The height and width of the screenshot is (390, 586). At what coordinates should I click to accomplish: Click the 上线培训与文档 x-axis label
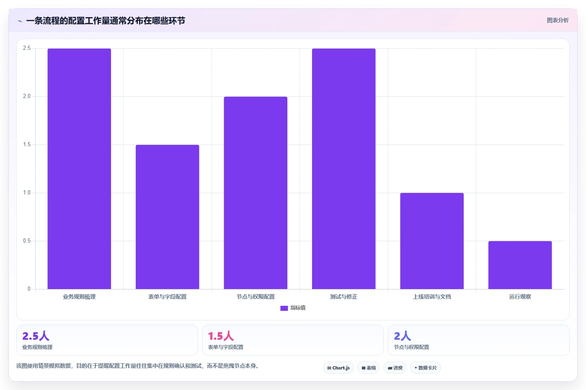[x=432, y=297]
